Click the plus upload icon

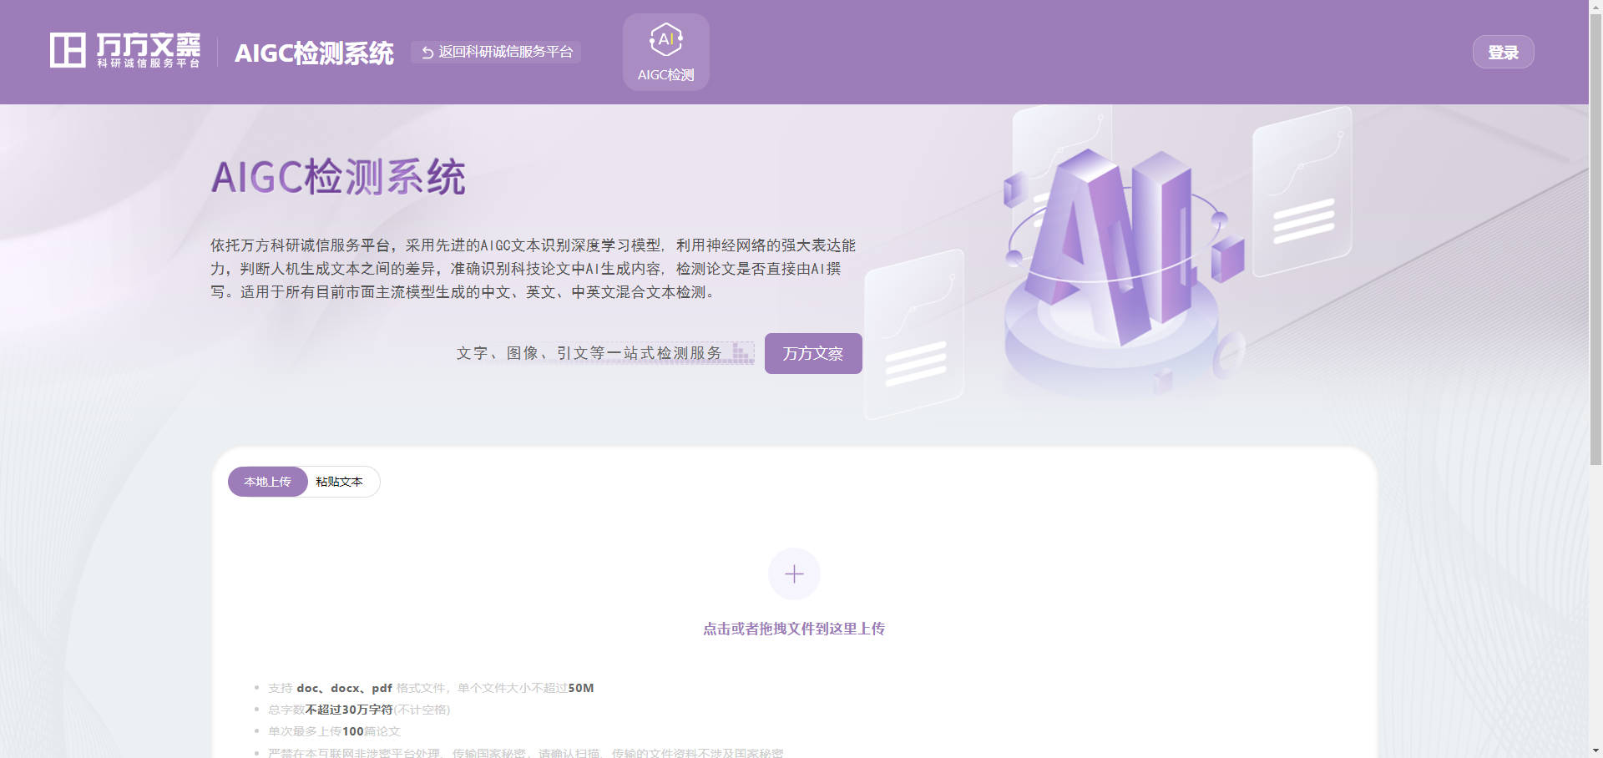(794, 574)
